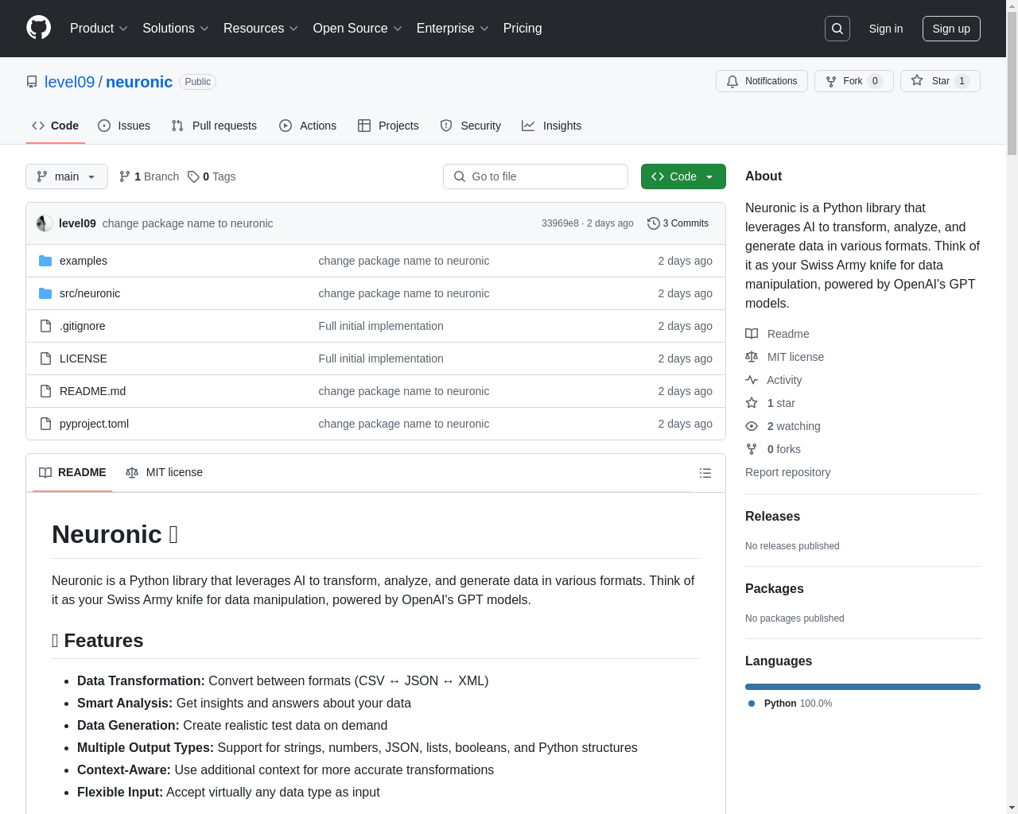
Task: Click the LICENSE file icon
Action: point(45,359)
